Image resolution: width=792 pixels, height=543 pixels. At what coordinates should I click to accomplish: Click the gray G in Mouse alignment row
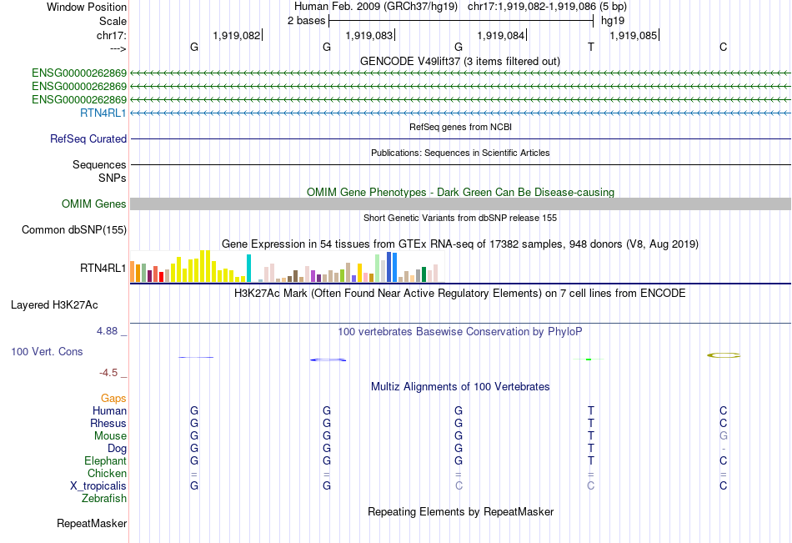(724, 435)
